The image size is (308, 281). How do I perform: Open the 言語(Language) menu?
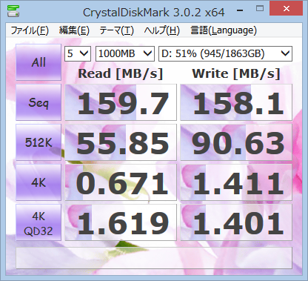(x=224, y=30)
